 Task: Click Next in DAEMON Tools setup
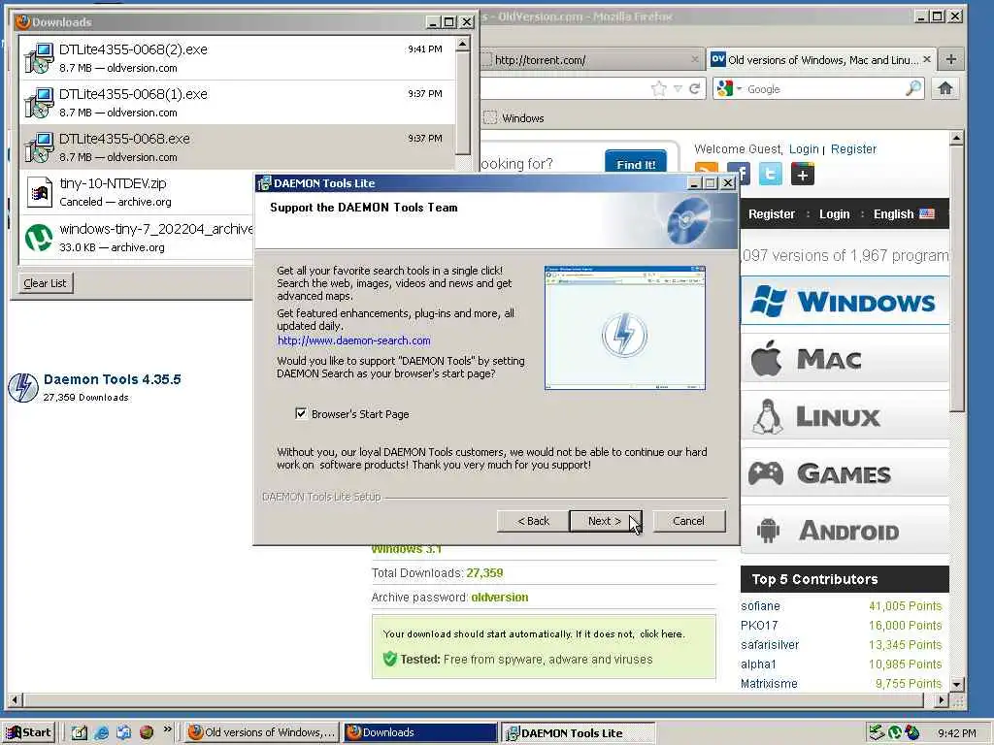tap(606, 521)
